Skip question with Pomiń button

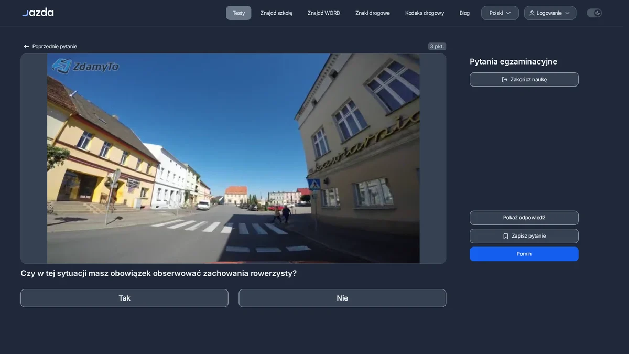point(524,254)
